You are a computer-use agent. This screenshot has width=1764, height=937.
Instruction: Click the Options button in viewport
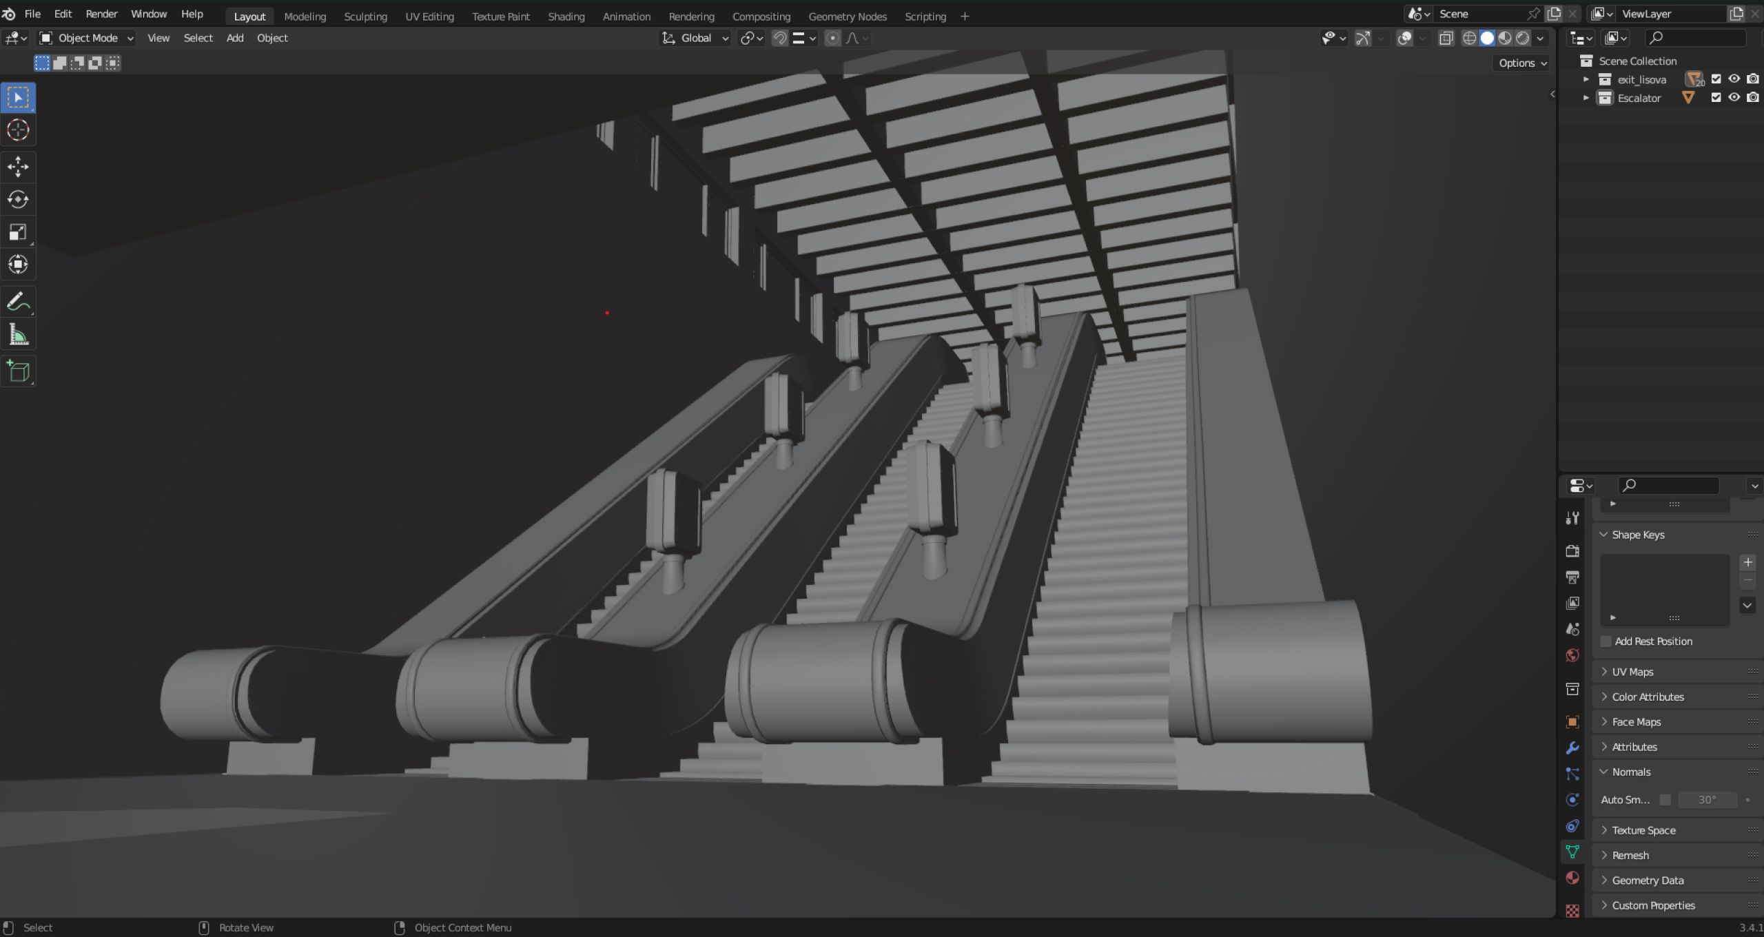pos(1523,63)
